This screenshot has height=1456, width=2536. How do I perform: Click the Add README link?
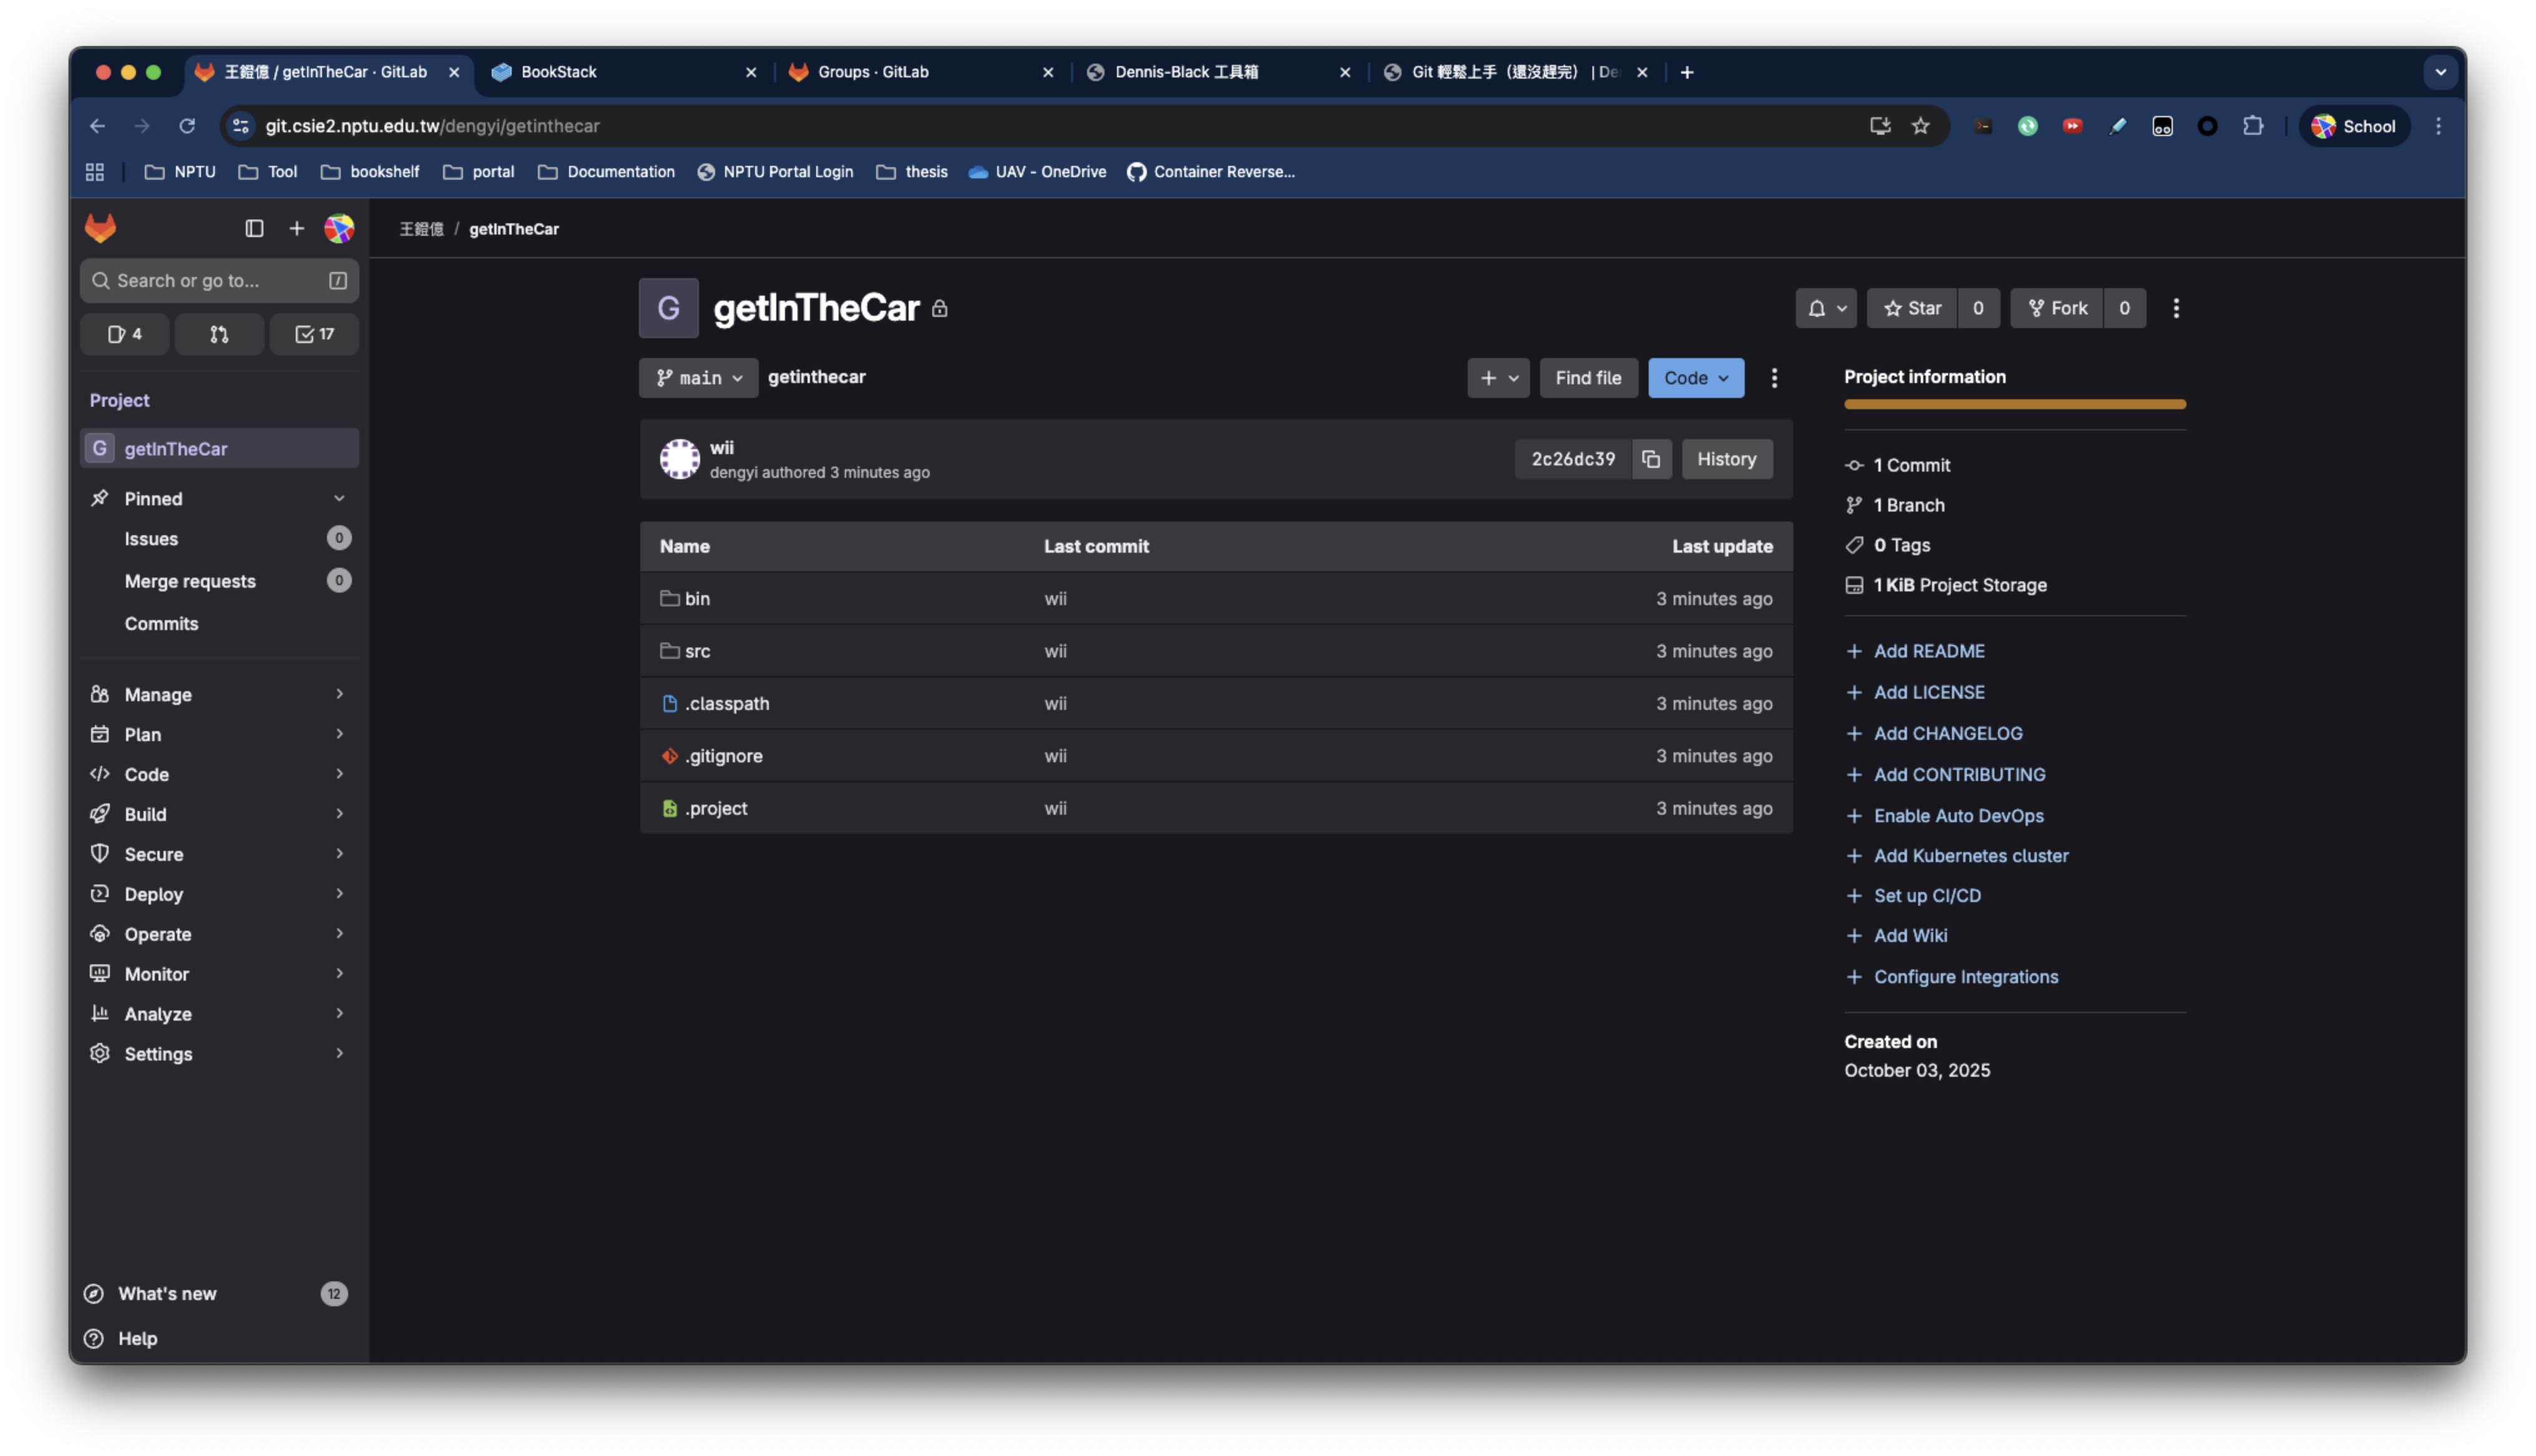(1928, 651)
